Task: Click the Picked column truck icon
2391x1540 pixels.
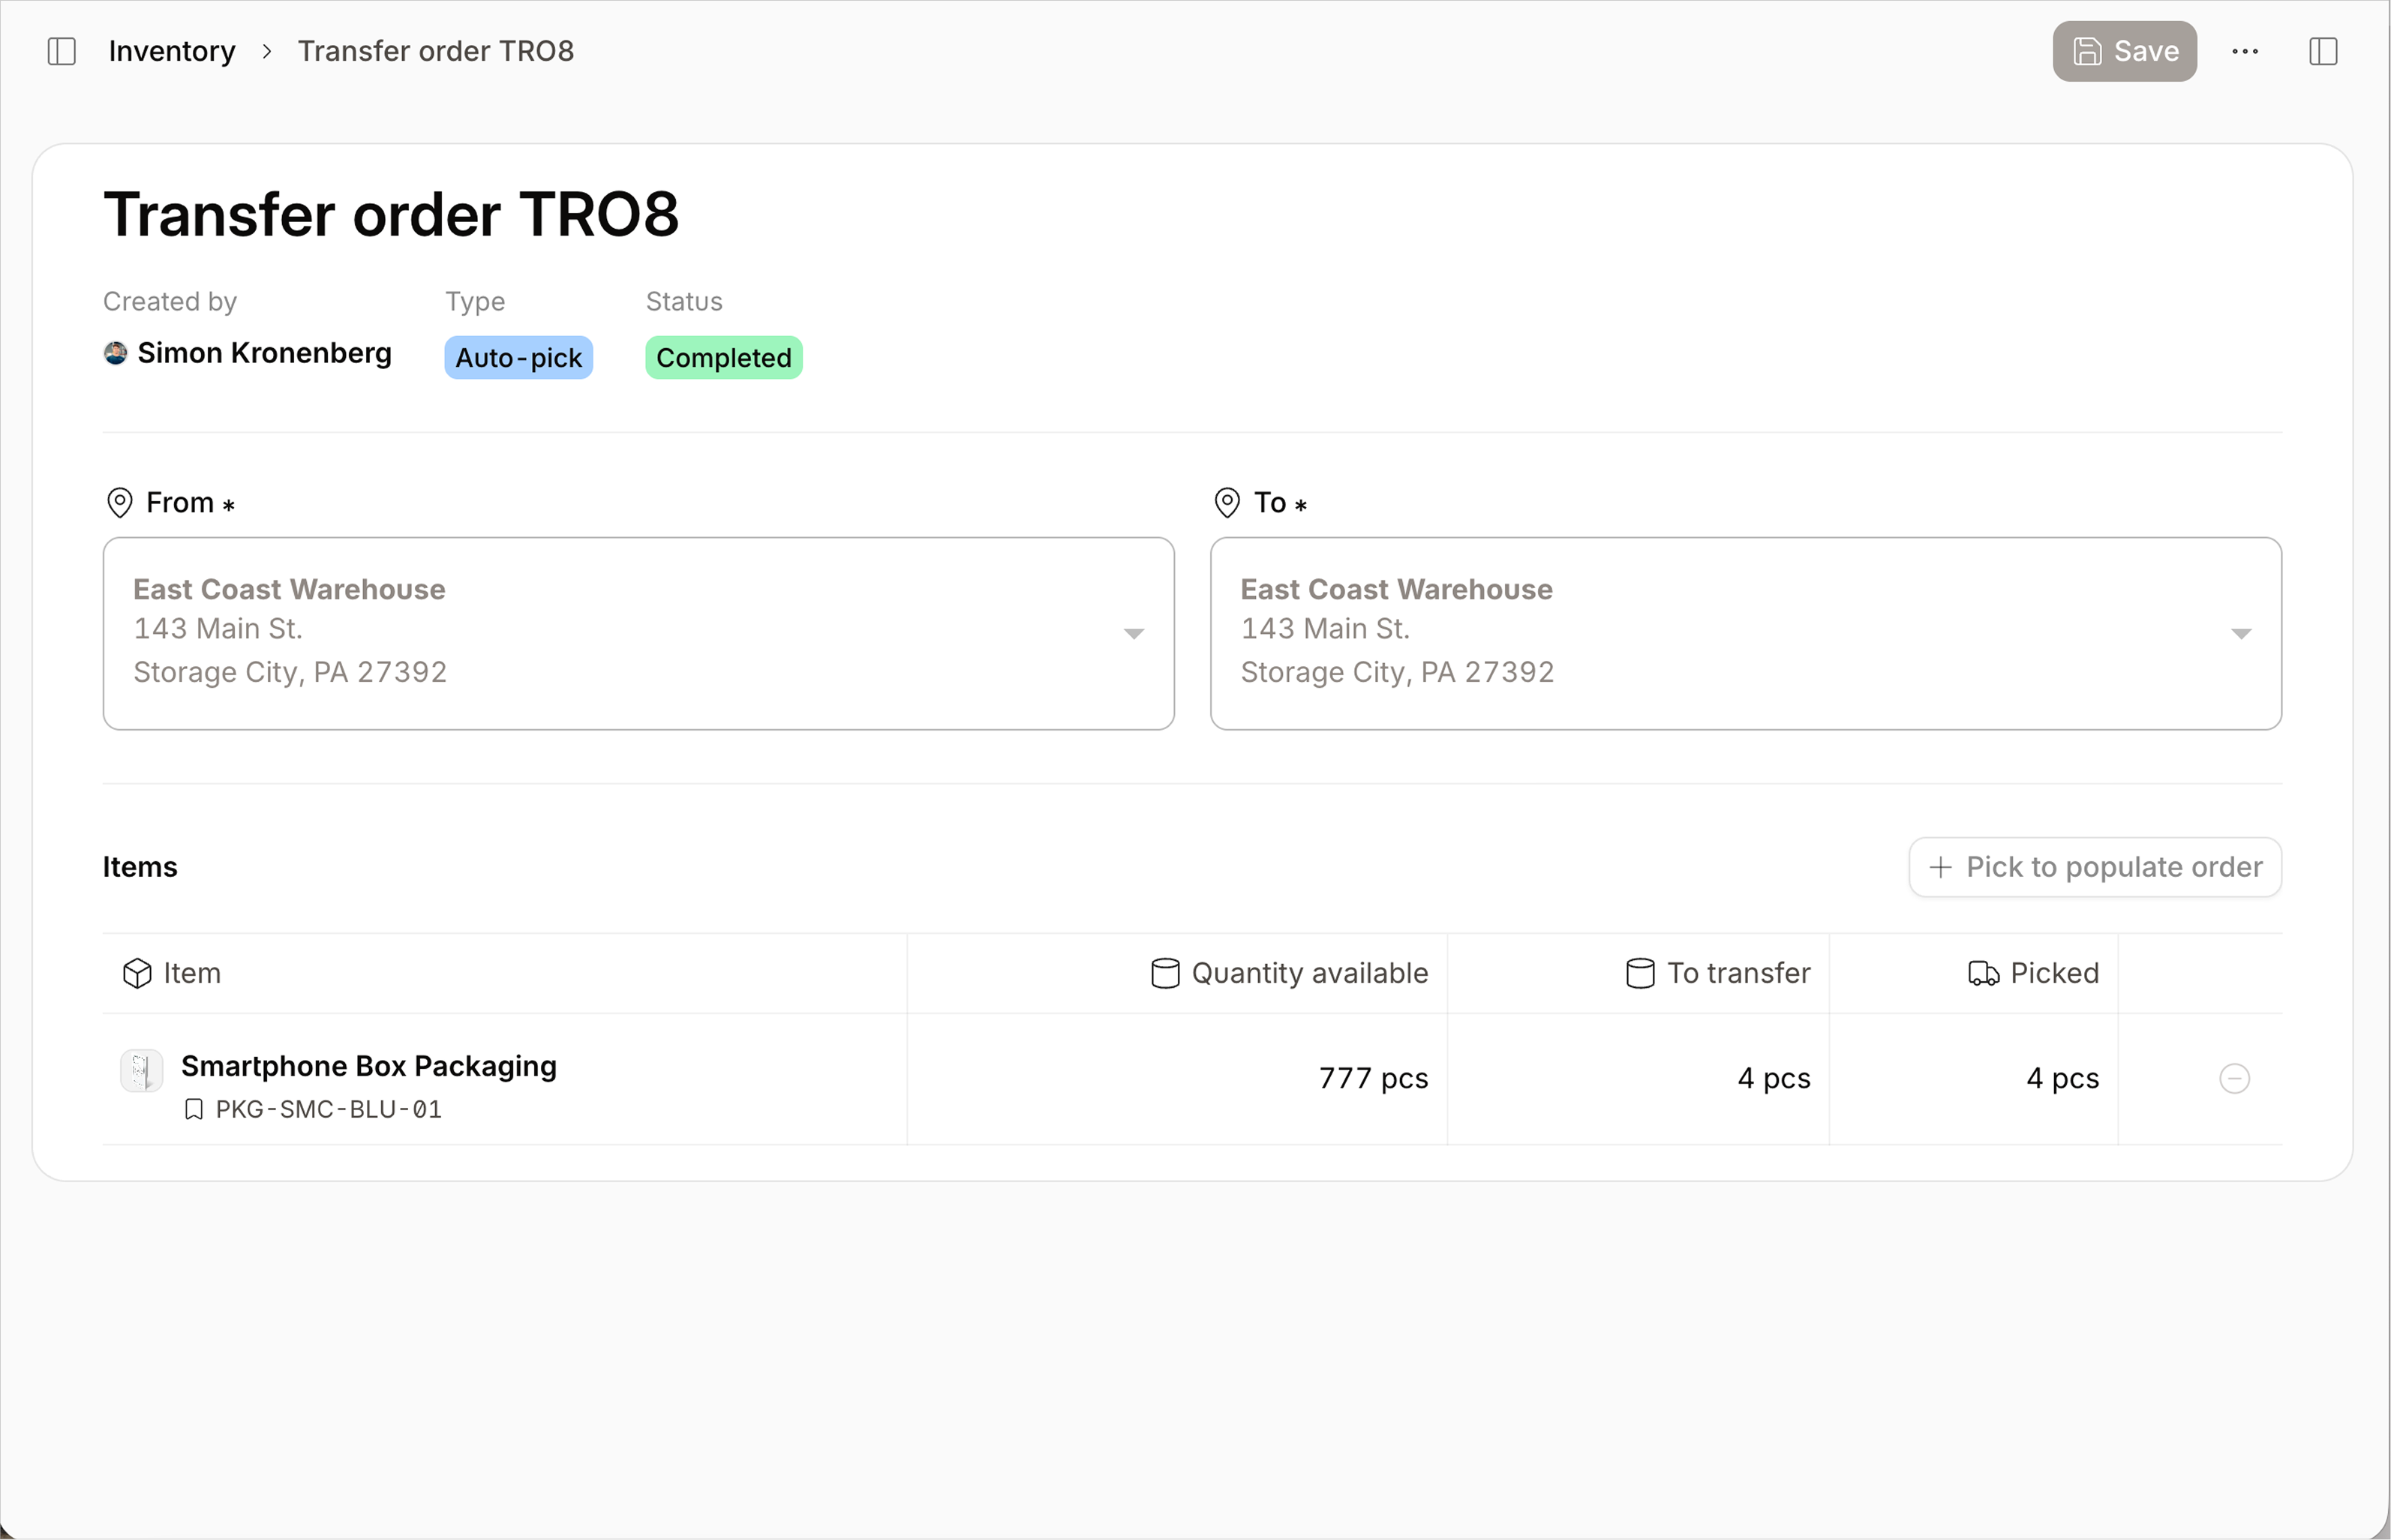Action: click(x=1984, y=973)
